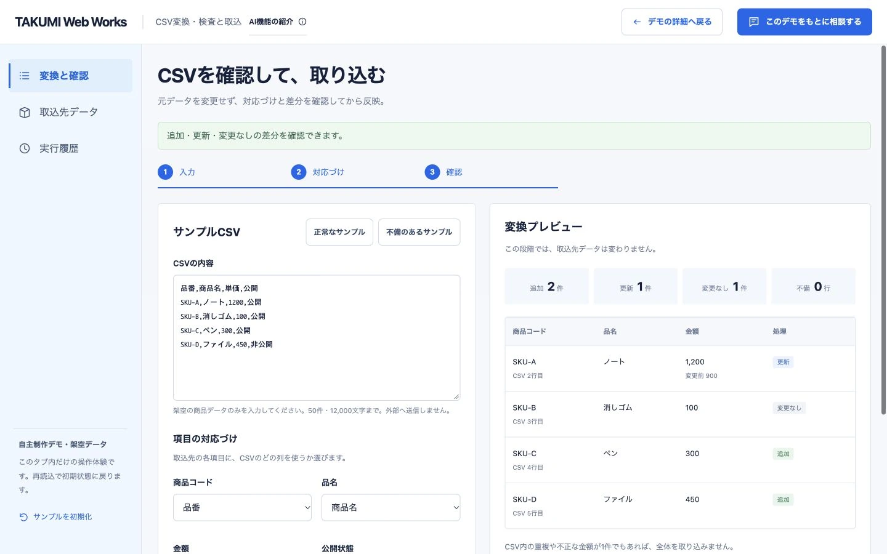Image resolution: width=887 pixels, height=554 pixels.
Task: Open the AI機能の紹介 link
Action: coord(278,22)
